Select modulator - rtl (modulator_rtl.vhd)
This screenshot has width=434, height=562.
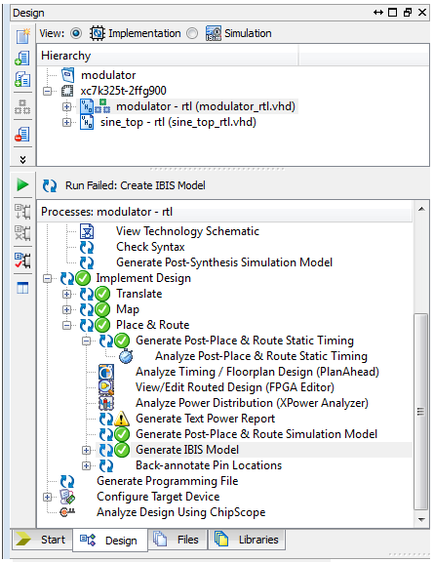(x=206, y=106)
